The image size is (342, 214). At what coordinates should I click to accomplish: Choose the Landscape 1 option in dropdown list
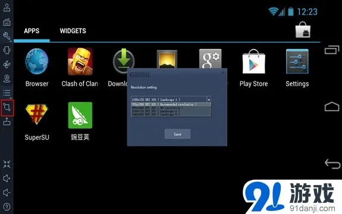point(171,111)
